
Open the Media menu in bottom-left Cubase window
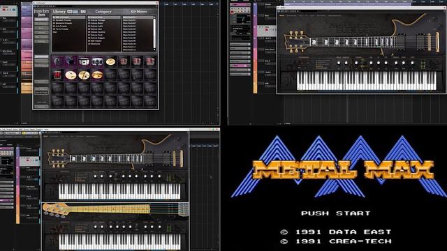pyautogui.click(x=32, y=130)
